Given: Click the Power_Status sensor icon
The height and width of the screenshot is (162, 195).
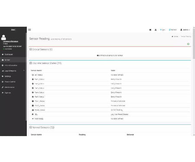Looking at the screenshot, I should pos(33,110).
